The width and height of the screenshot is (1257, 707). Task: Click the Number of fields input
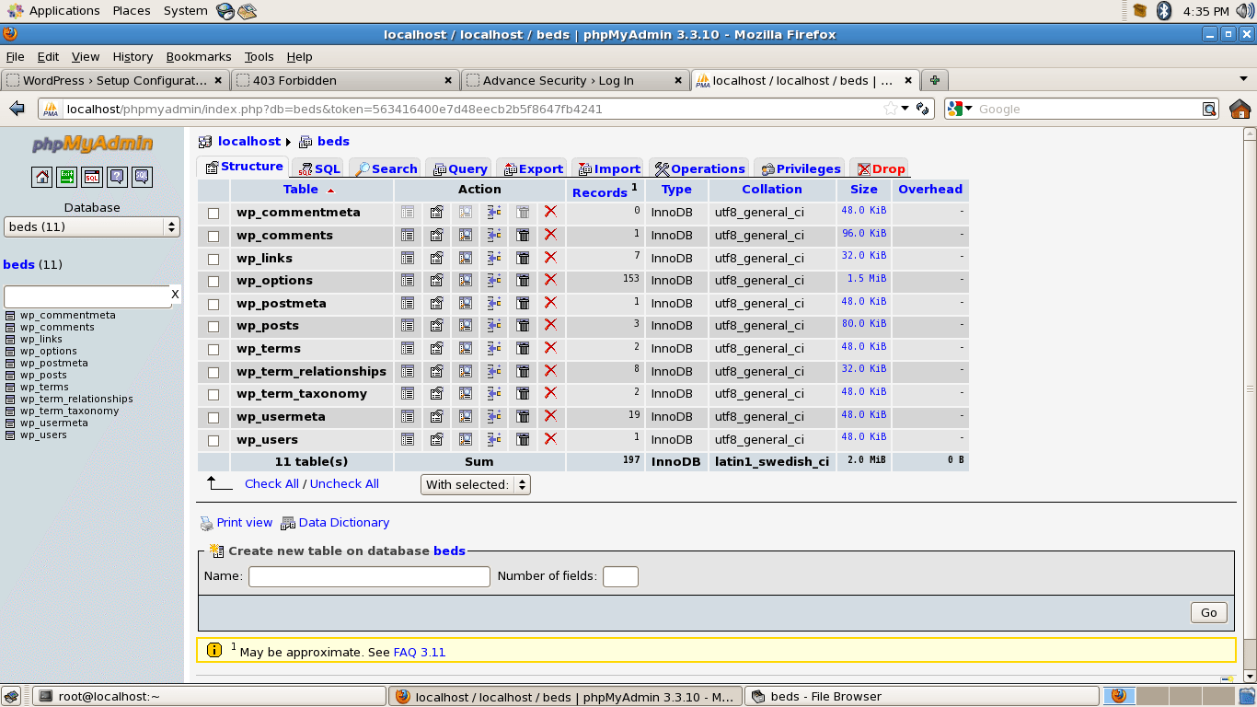(620, 576)
